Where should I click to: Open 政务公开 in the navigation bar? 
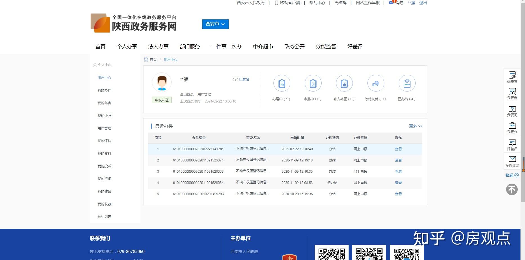point(295,47)
